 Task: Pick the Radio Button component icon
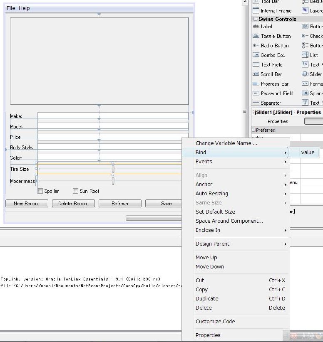pyautogui.click(x=256, y=46)
